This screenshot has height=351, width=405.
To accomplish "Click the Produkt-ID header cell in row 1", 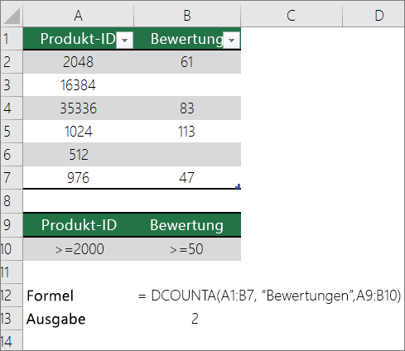I will (x=79, y=39).
